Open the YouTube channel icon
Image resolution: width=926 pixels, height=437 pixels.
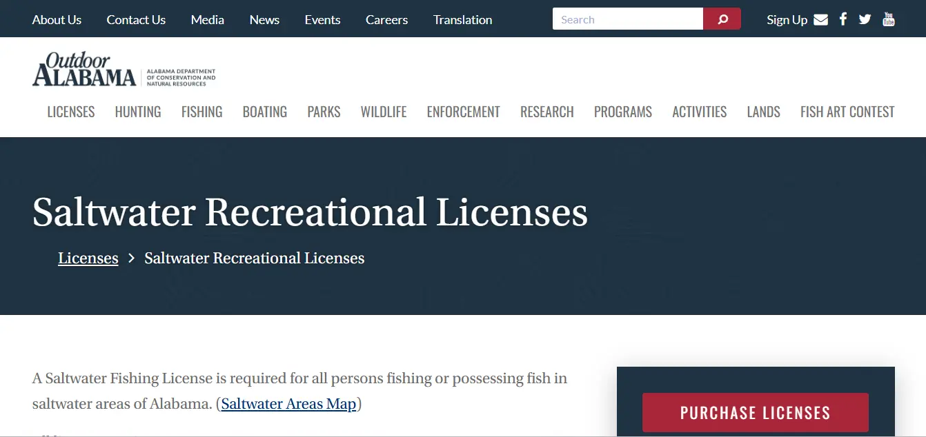tap(889, 19)
